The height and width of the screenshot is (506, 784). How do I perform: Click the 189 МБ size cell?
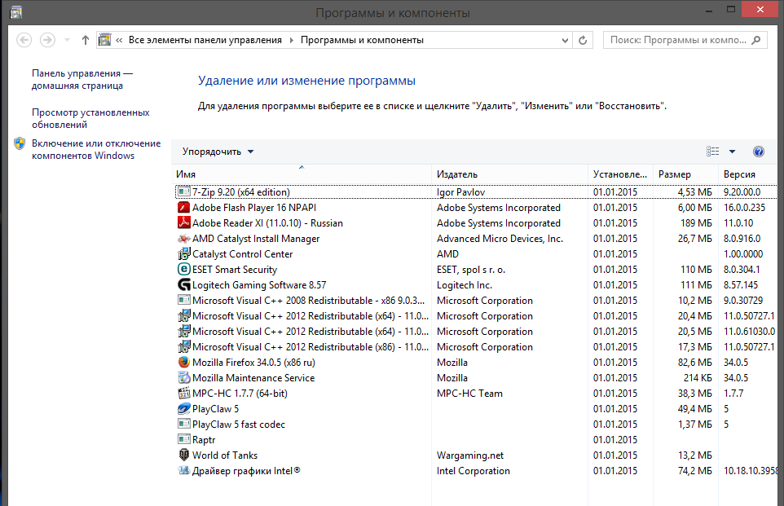point(696,223)
